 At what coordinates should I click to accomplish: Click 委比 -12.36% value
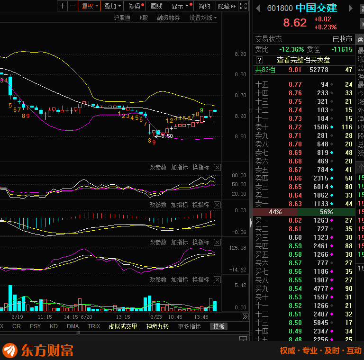click(x=291, y=49)
